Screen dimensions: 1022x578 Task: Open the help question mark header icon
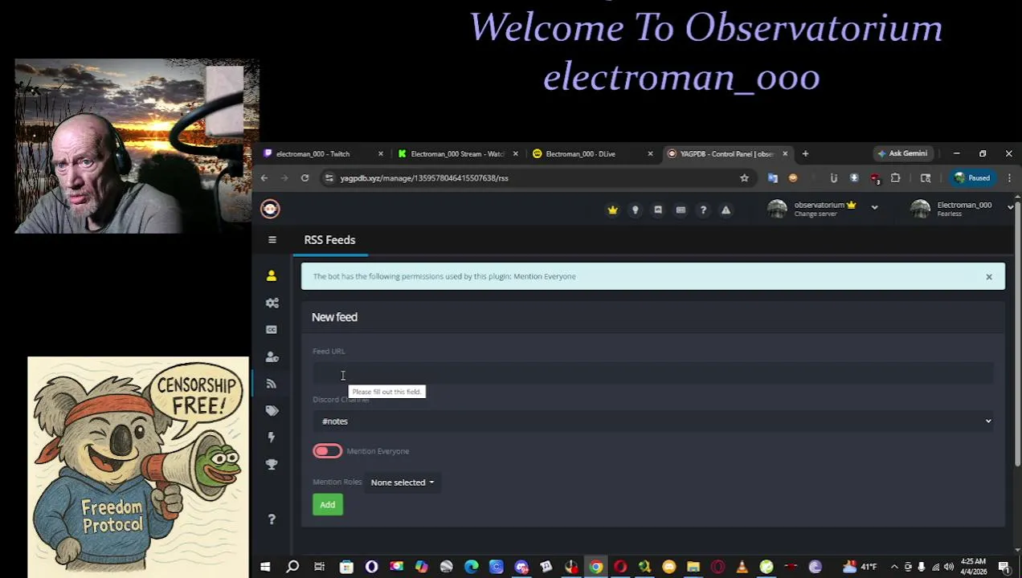[x=703, y=210]
